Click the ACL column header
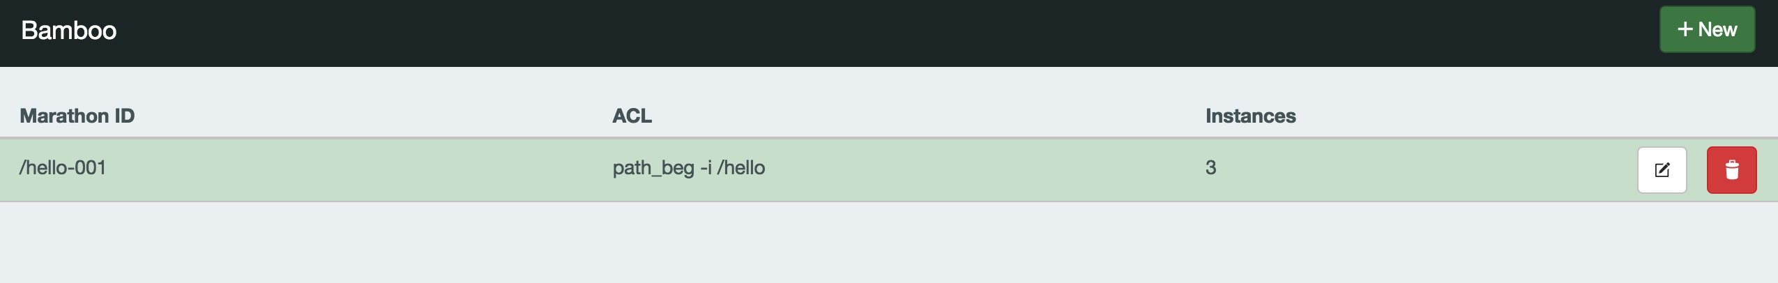This screenshot has height=283, width=1778. point(632,116)
